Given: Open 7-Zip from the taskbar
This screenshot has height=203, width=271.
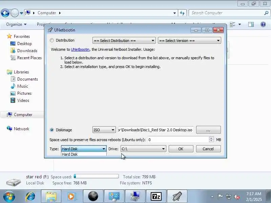Looking at the screenshot, I should point(156,196).
